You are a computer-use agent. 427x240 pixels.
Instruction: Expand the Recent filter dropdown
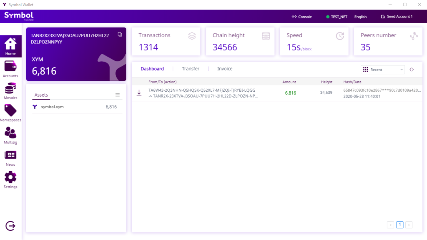tap(383, 70)
